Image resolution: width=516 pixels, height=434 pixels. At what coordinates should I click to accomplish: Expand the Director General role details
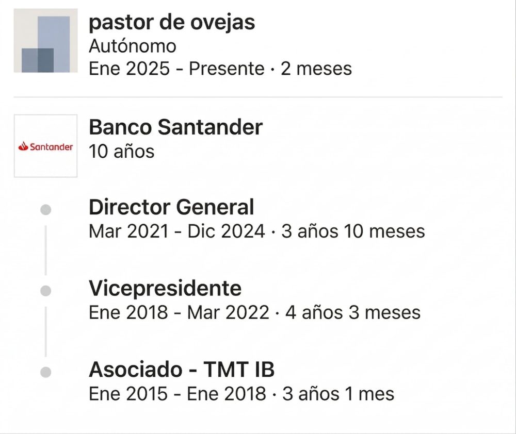point(171,207)
